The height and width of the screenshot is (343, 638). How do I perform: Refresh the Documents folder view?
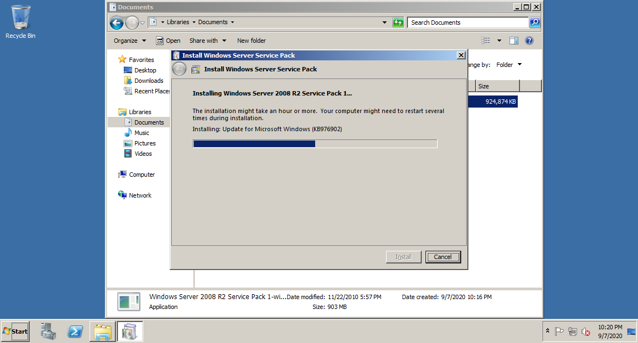(x=399, y=23)
